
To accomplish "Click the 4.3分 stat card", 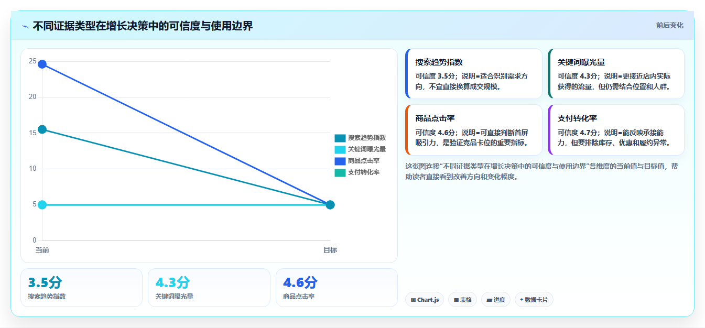I will click(x=209, y=288).
